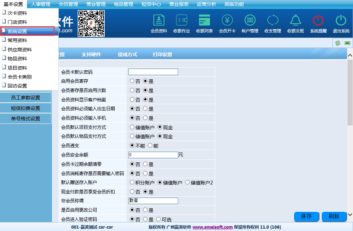Screen dimensions: 353x231
Task: Open 短信扣费设置 in the sidebar
Action: [x=26, y=108]
